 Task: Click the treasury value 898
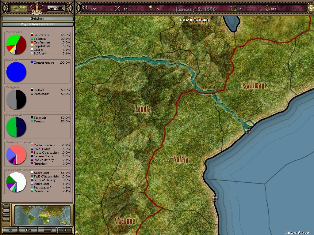[274, 9]
